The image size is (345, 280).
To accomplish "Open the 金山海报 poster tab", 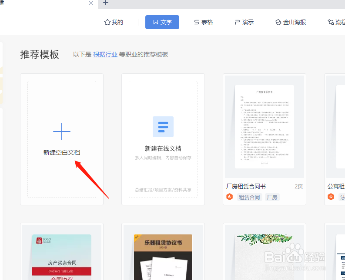I will point(291,22).
